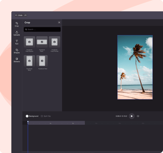Click the 4s mark on timeline ruler
This screenshot has width=163, height=153.
[x=50, y=123]
